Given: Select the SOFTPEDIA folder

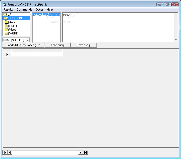Looking at the screenshot, I should 16,18.
